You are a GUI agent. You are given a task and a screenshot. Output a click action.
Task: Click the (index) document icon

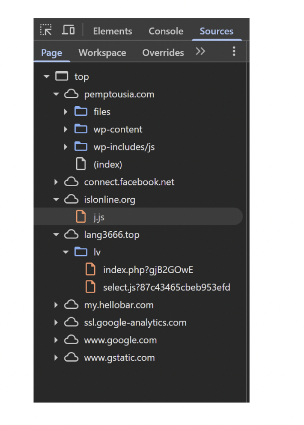coord(81,164)
